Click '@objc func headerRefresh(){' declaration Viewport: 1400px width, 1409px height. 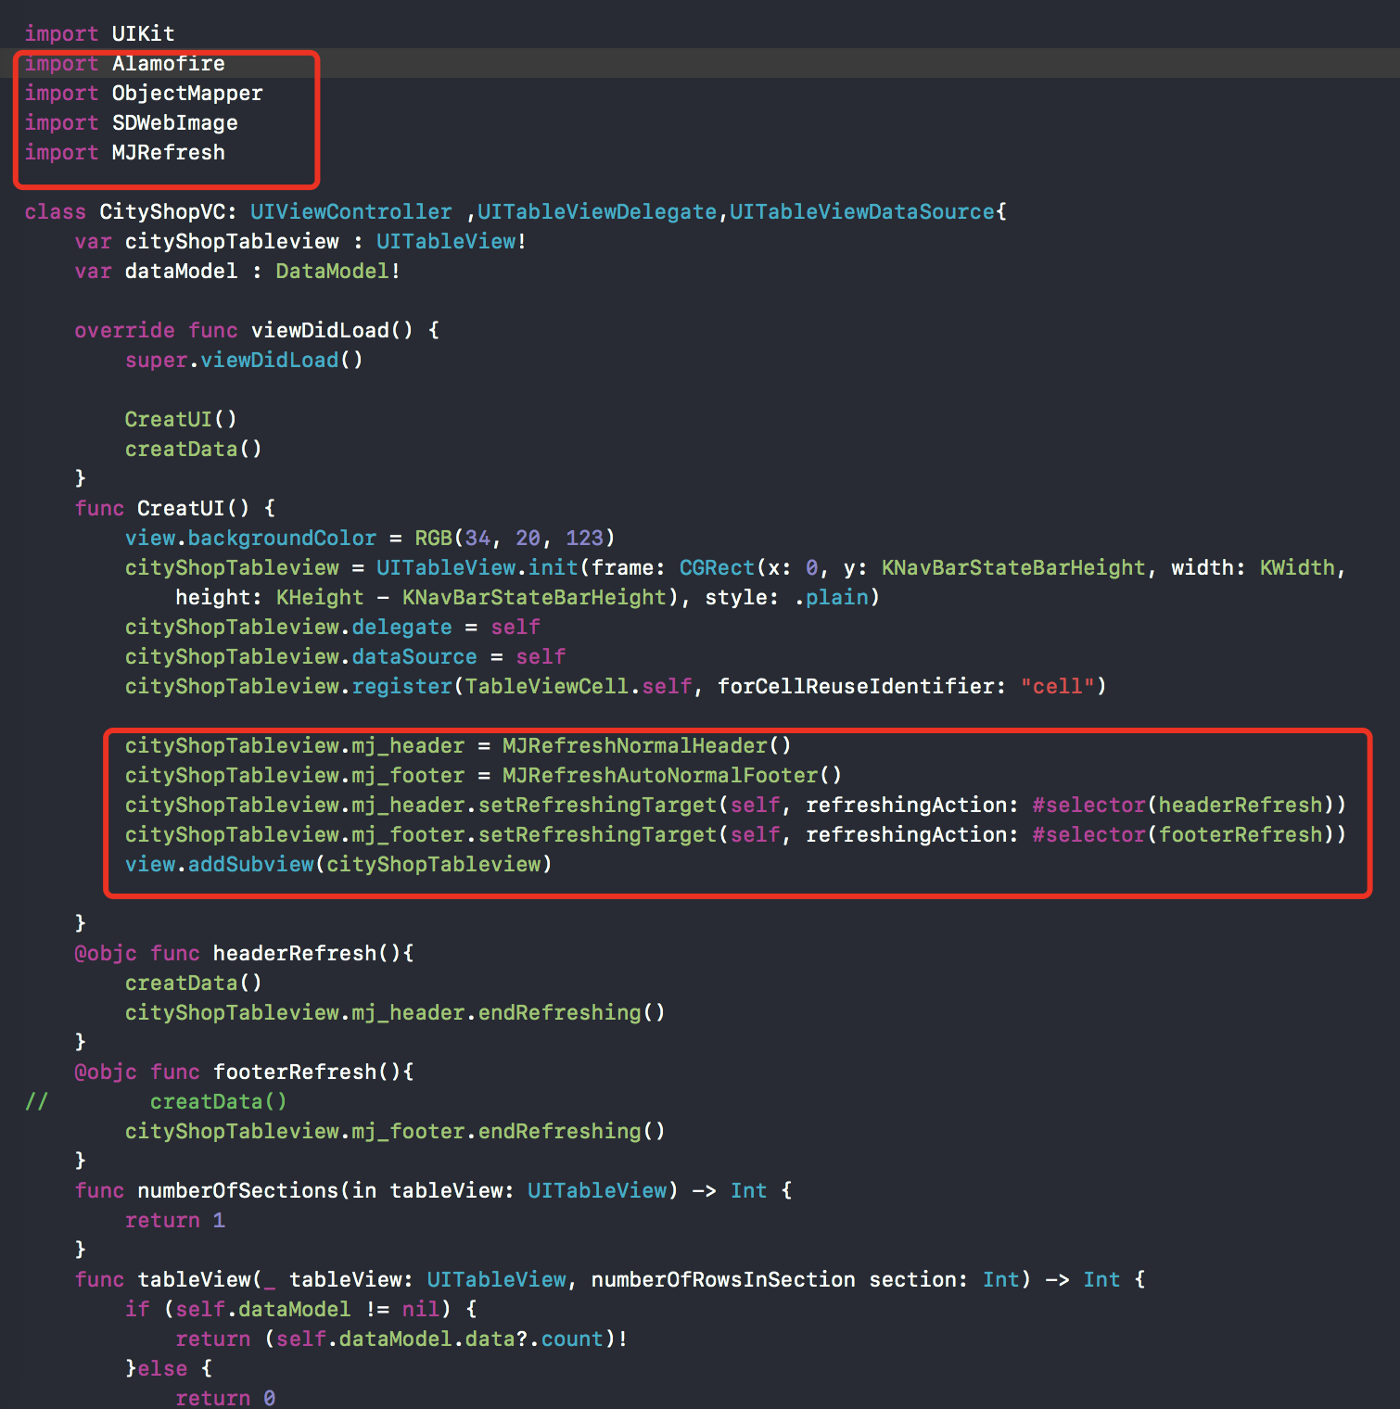coord(244,954)
